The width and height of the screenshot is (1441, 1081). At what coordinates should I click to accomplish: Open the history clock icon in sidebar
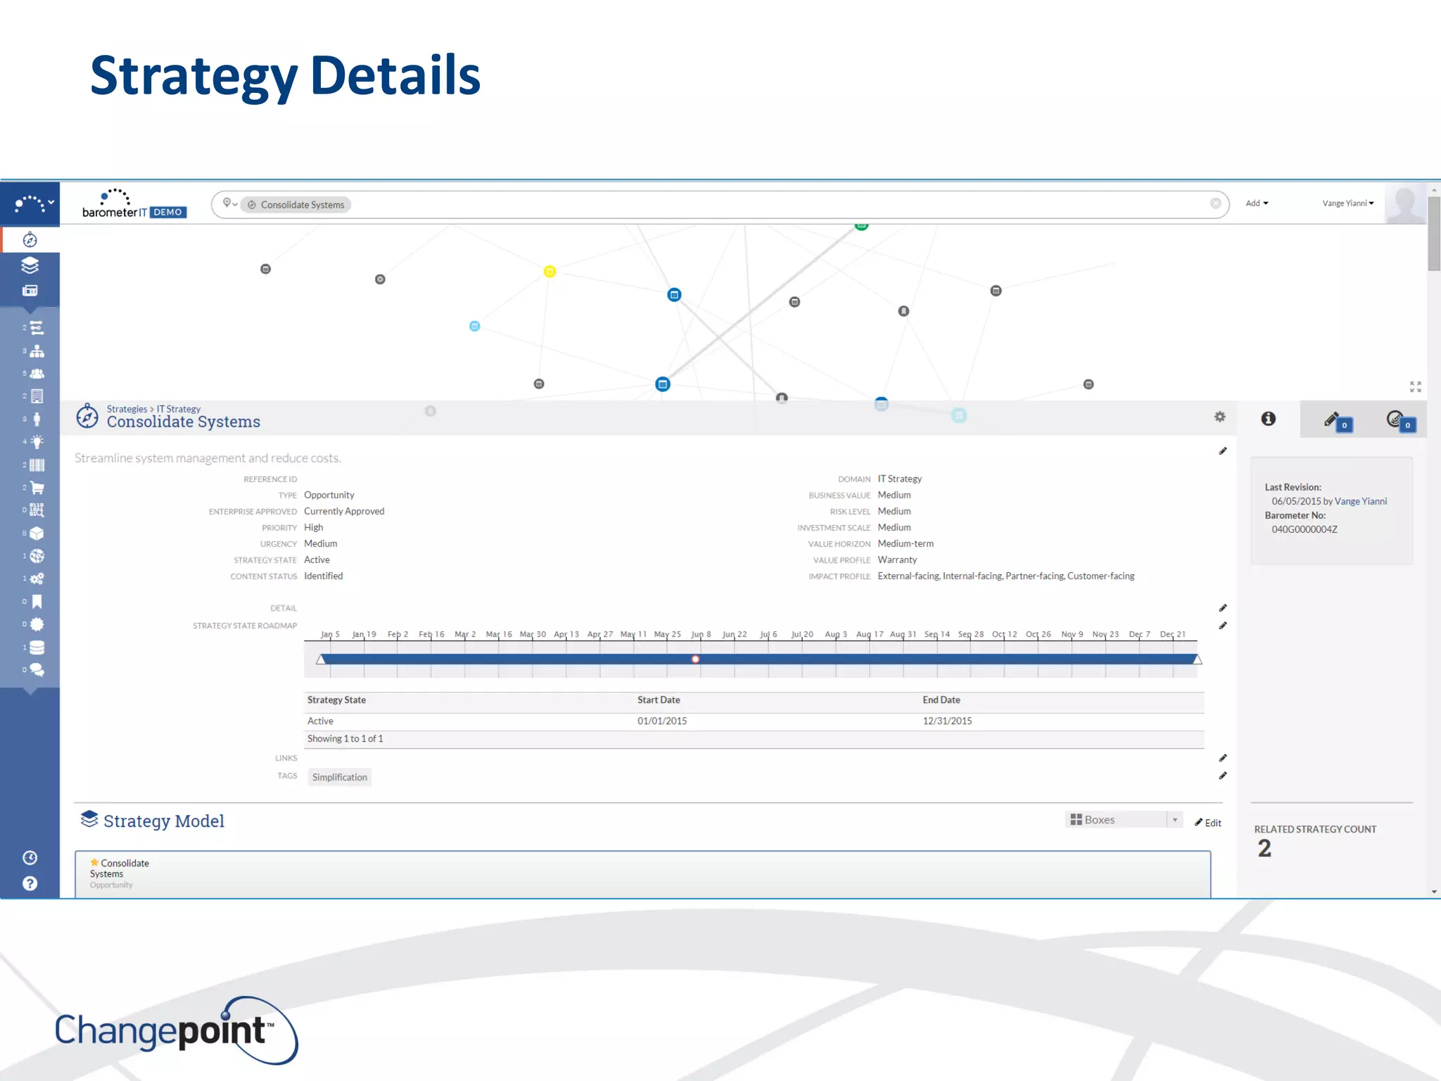30,857
